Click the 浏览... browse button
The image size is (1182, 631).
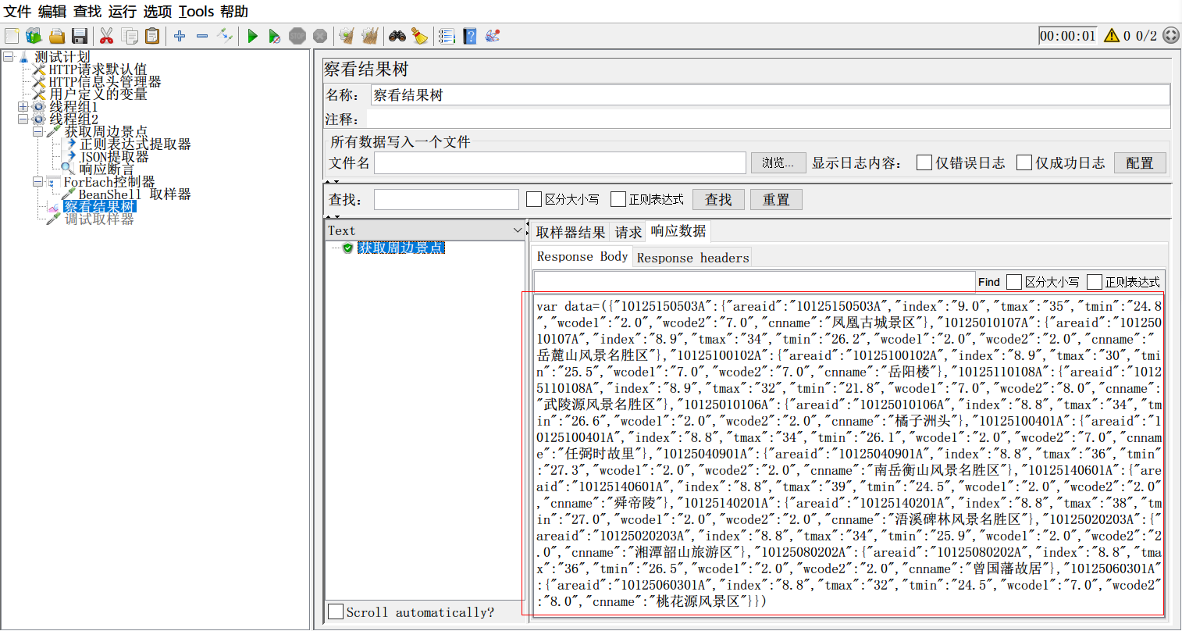pyautogui.click(x=778, y=162)
